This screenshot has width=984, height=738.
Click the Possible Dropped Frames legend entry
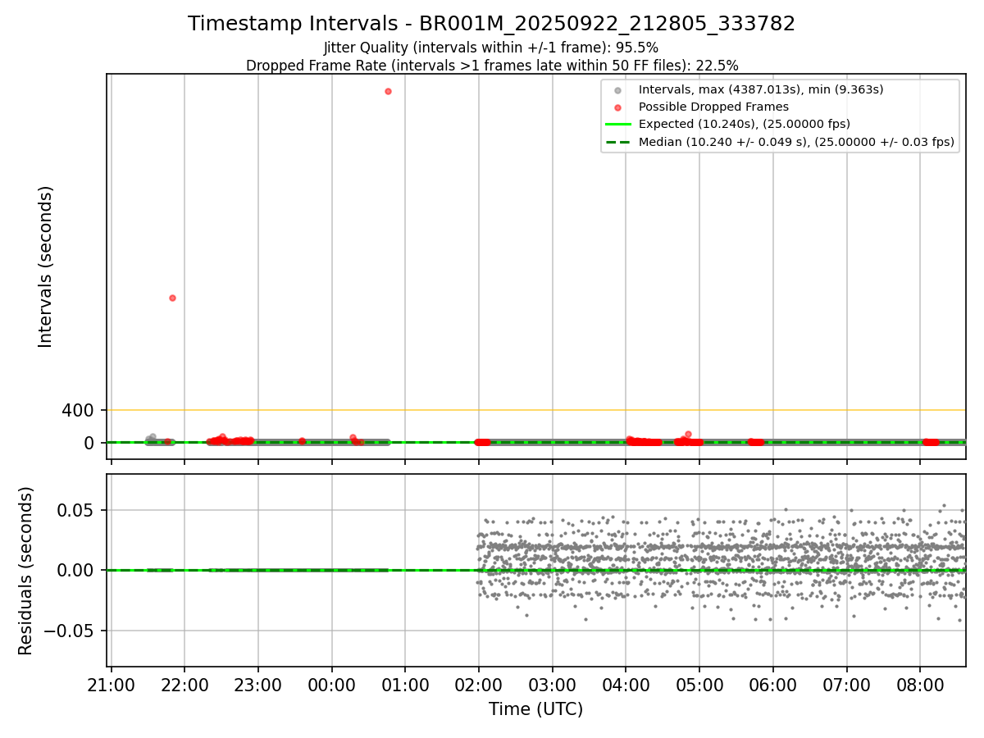pyautogui.click(x=713, y=107)
